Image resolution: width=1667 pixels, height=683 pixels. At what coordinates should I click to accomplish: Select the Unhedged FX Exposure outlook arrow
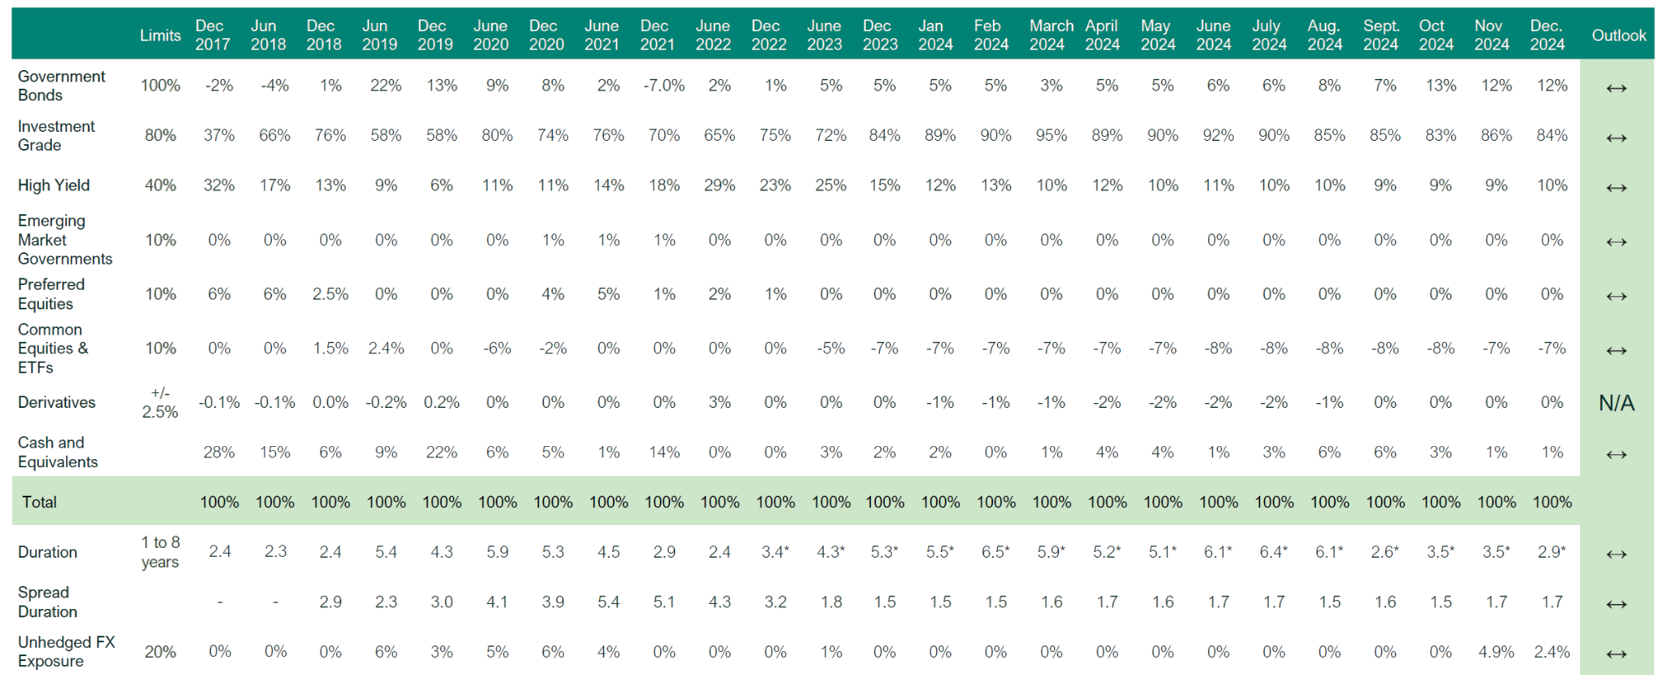(x=1616, y=654)
